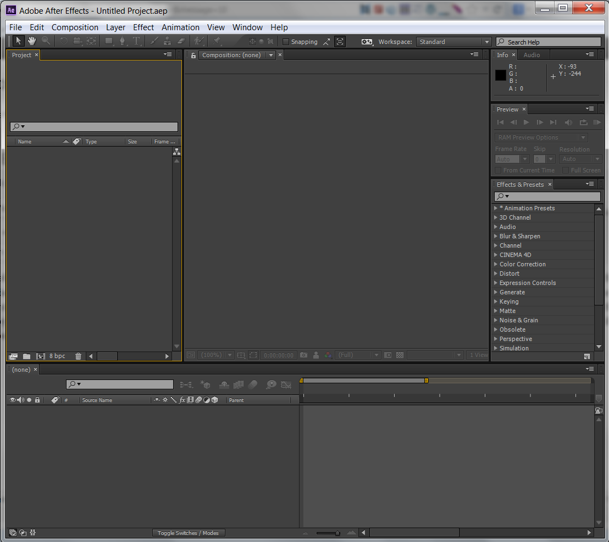The width and height of the screenshot is (609, 542).
Task: Click the Composition Mini-Flowchart icon in timeline
Action: 186,384
